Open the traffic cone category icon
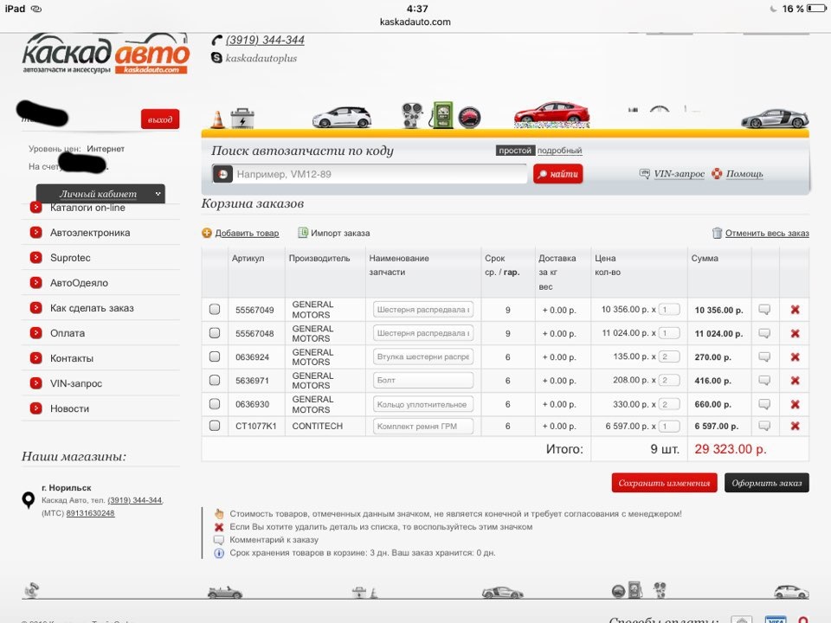Screen dimensions: 831x623 (x=218, y=119)
